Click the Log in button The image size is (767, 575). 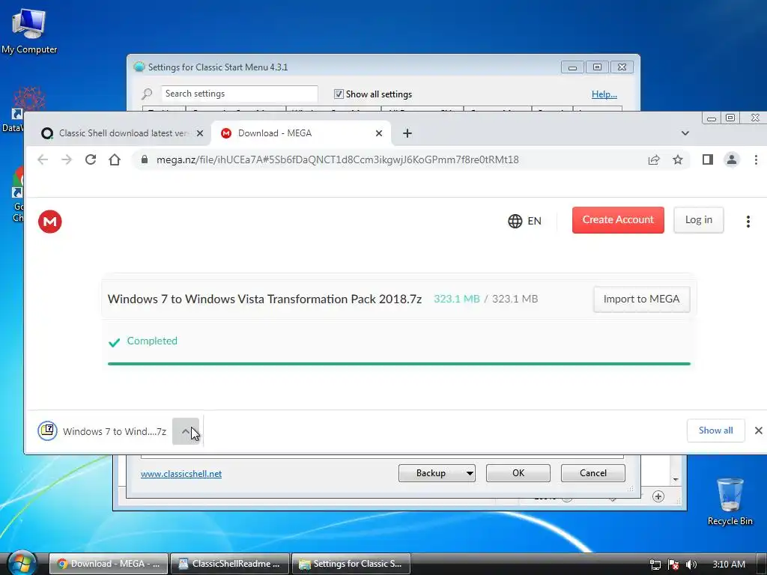coord(698,220)
